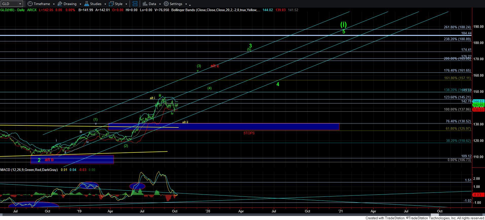Select the green wave 4 label
This screenshot has height=220, width=485.
[x=278, y=84]
